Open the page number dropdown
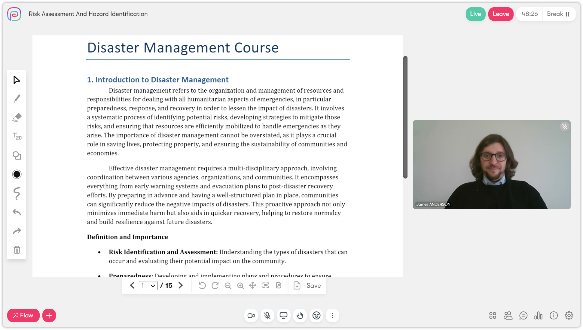The image size is (583, 330). 148,286
